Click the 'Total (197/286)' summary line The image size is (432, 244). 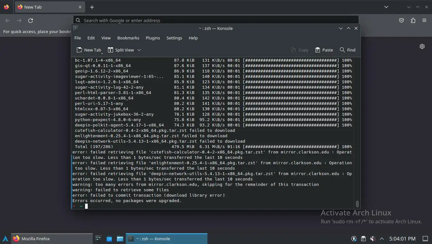213,146
